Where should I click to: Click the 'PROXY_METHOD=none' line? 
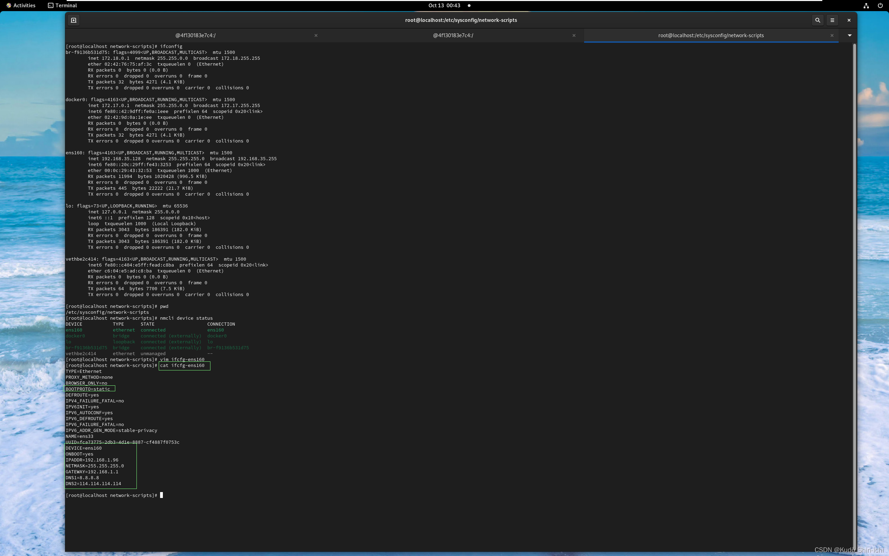pos(89,377)
